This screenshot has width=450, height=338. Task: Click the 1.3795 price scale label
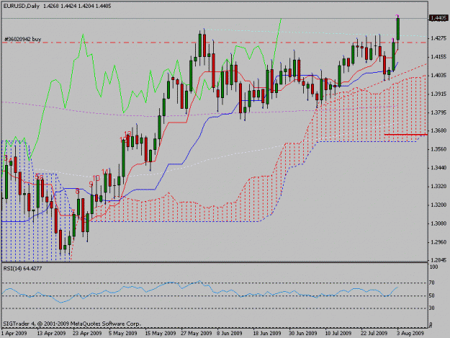click(438, 112)
